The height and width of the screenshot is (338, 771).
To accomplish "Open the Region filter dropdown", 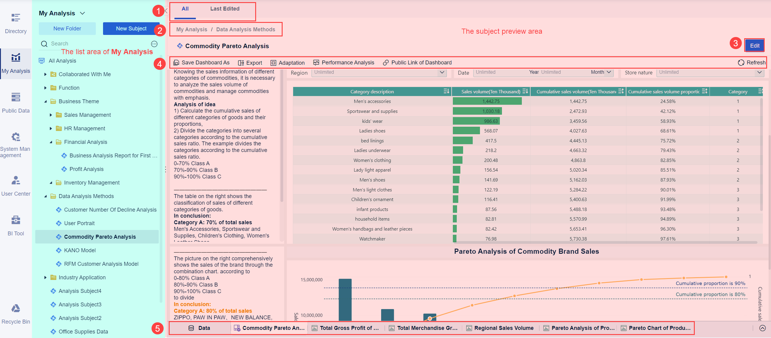I will point(442,72).
